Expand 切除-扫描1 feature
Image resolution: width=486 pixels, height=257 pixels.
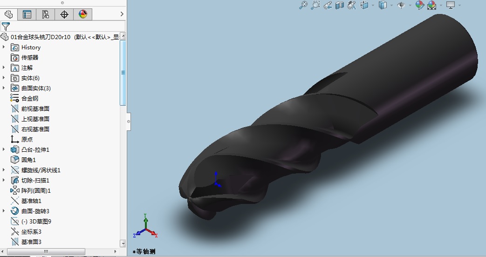click(x=4, y=180)
